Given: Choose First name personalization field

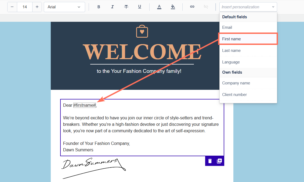Looking at the screenshot, I should (x=248, y=39).
